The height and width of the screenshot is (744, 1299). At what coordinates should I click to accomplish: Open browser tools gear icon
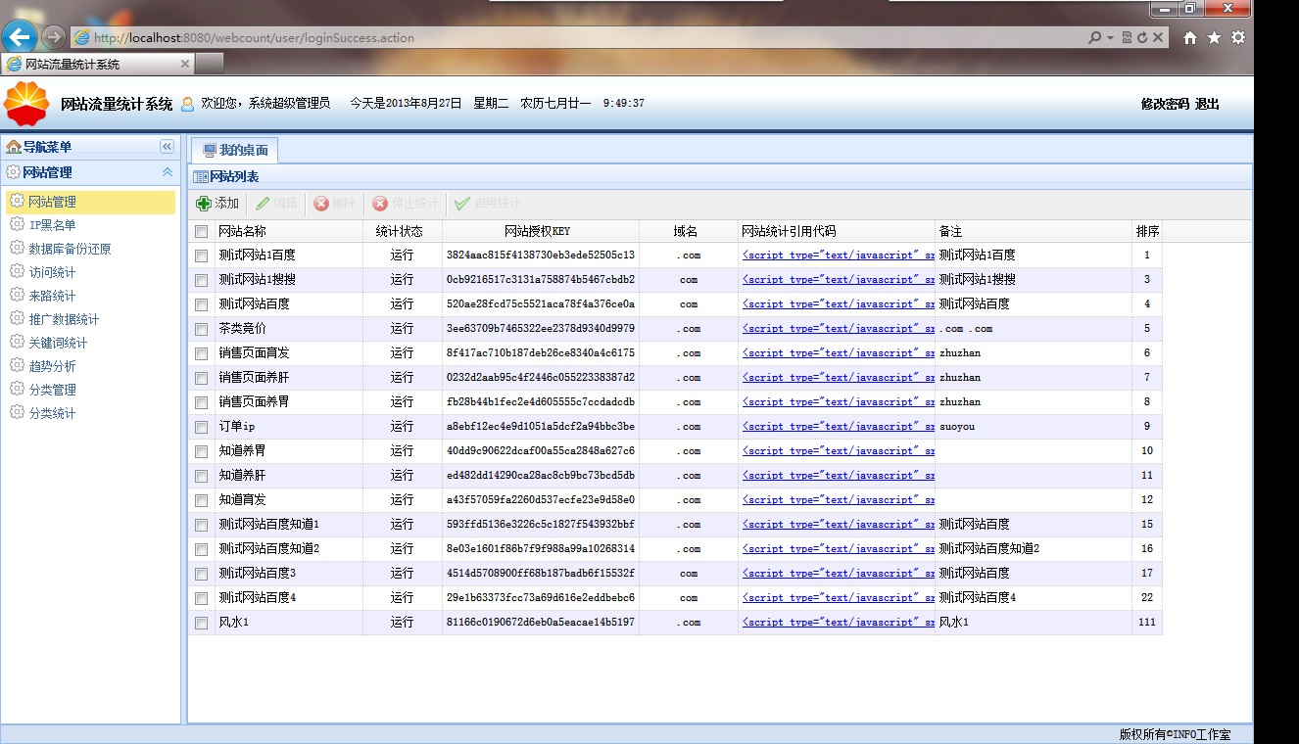pos(1238,38)
